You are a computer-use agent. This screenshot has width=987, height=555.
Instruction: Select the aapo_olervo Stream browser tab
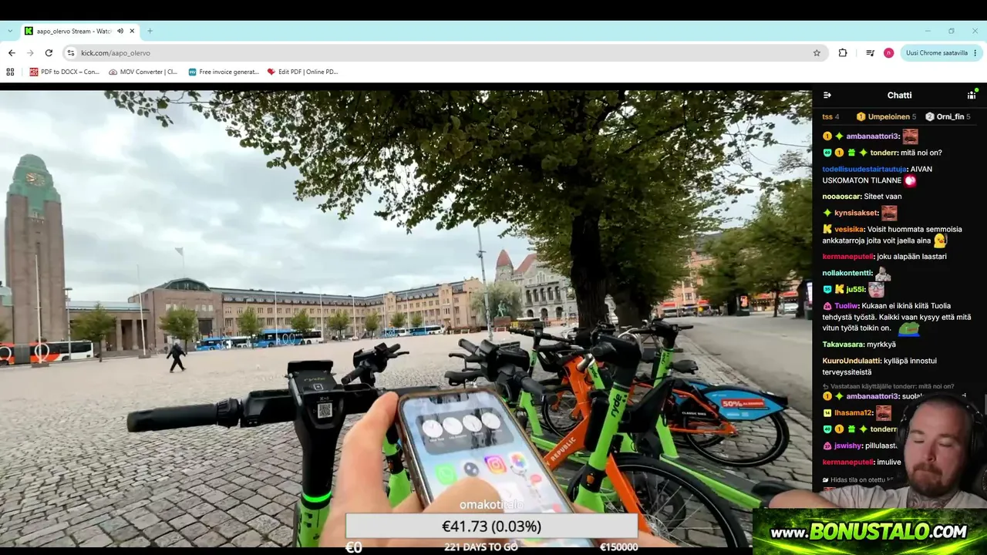click(x=79, y=31)
